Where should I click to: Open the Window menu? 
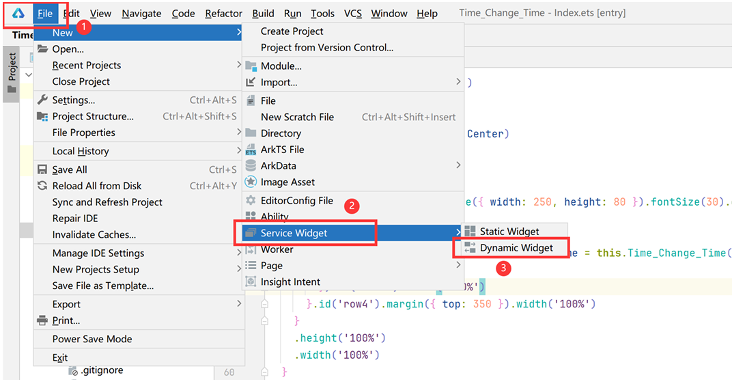[389, 14]
